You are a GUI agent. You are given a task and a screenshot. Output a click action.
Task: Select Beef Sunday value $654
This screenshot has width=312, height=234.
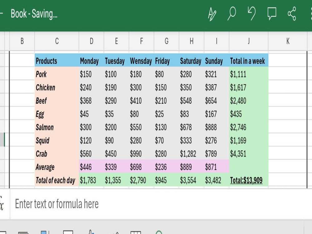point(217,100)
